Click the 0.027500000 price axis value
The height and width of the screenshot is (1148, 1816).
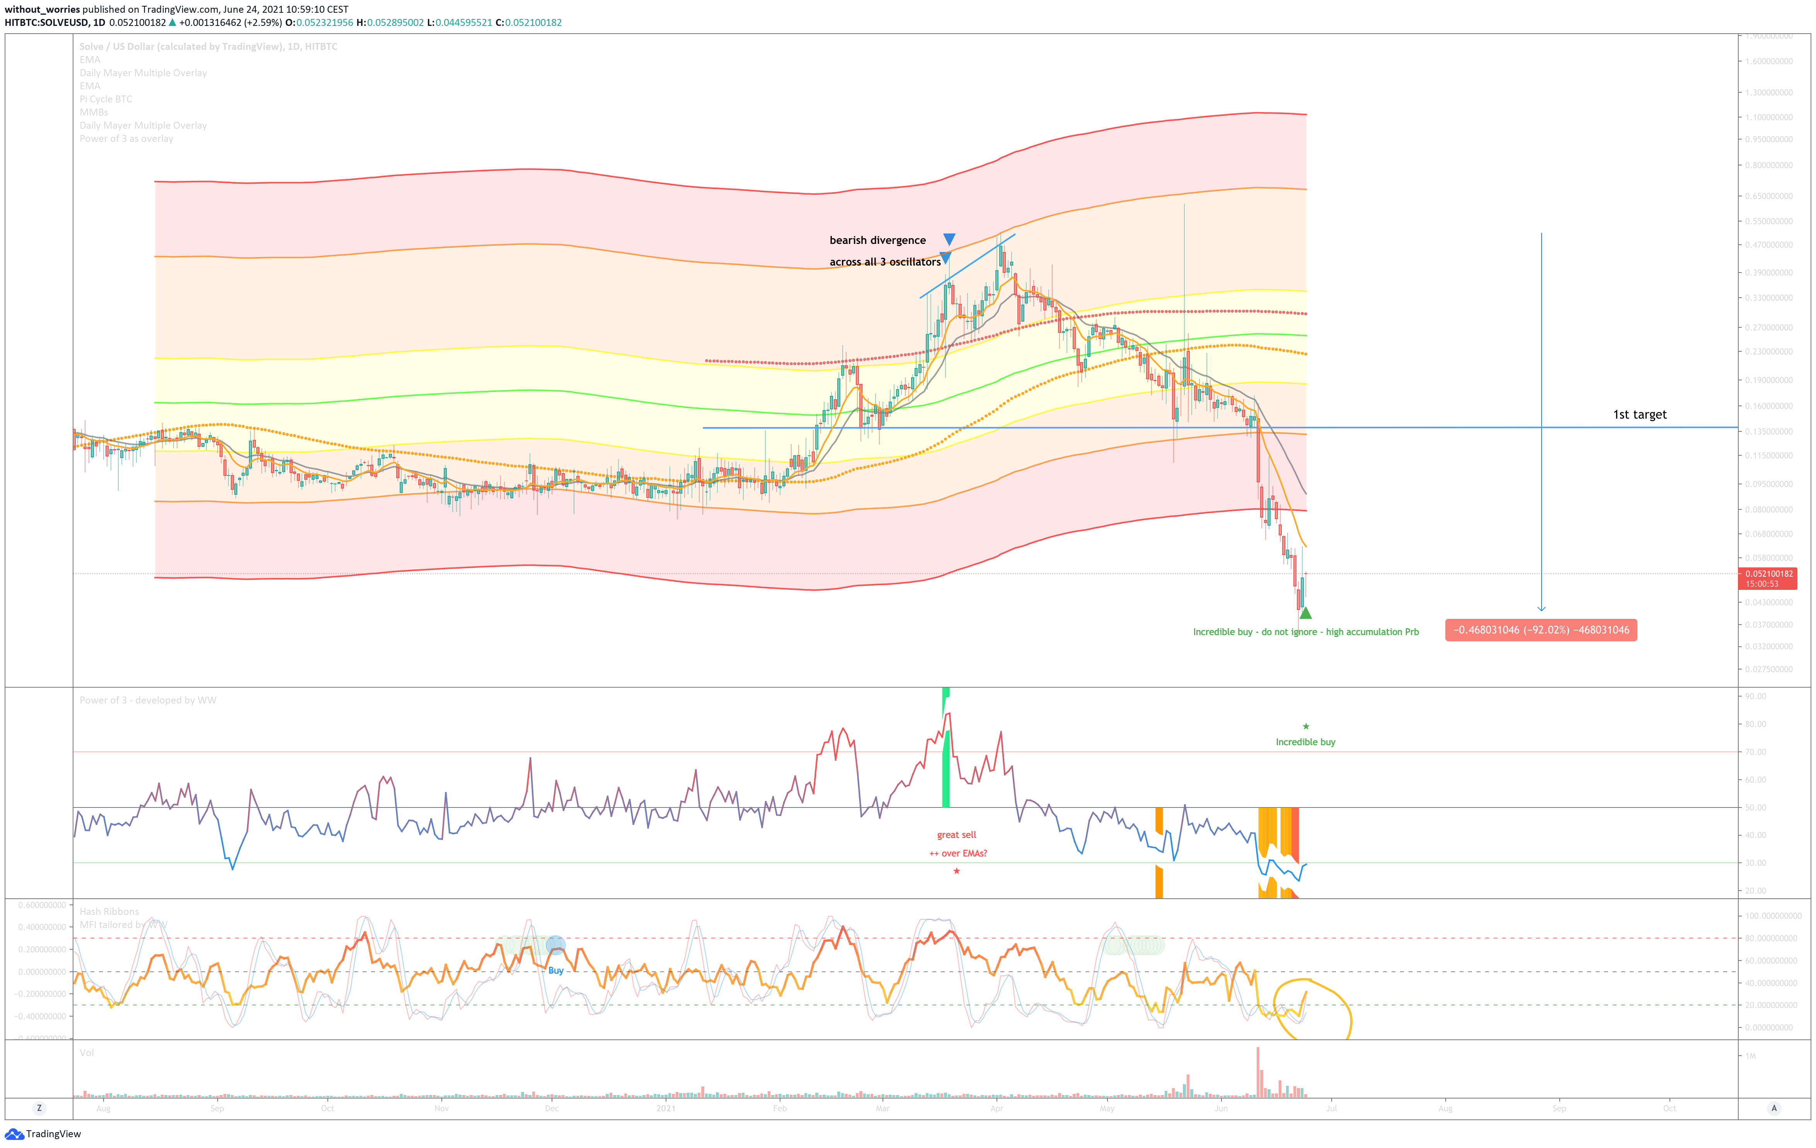point(1768,669)
